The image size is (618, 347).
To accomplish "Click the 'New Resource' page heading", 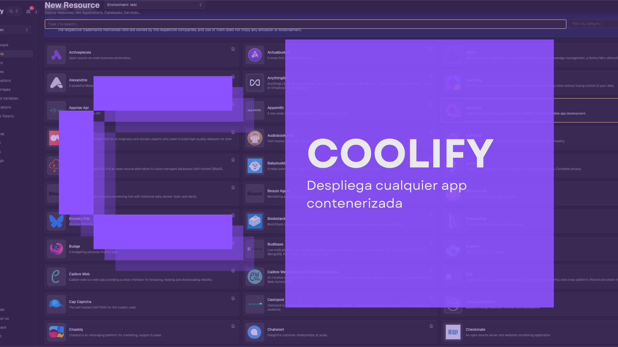I will tap(72, 5).
